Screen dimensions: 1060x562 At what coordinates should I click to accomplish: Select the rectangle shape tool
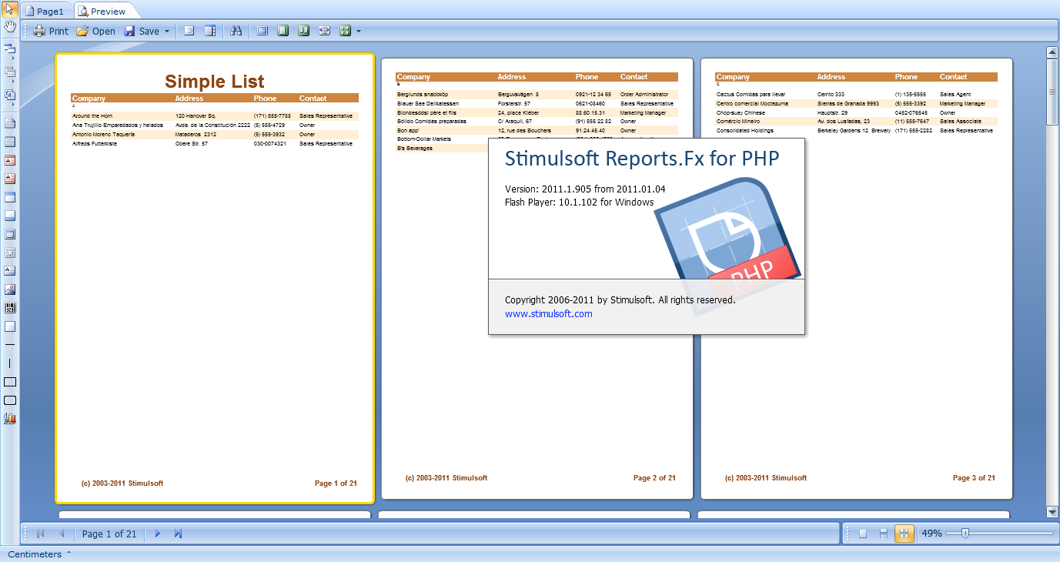coord(10,382)
